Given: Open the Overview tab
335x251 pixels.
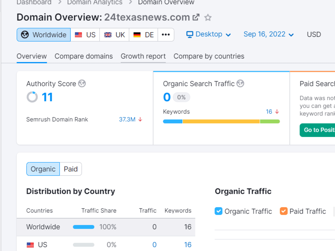Looking at the screenshot, I should (x=31, y=56).
